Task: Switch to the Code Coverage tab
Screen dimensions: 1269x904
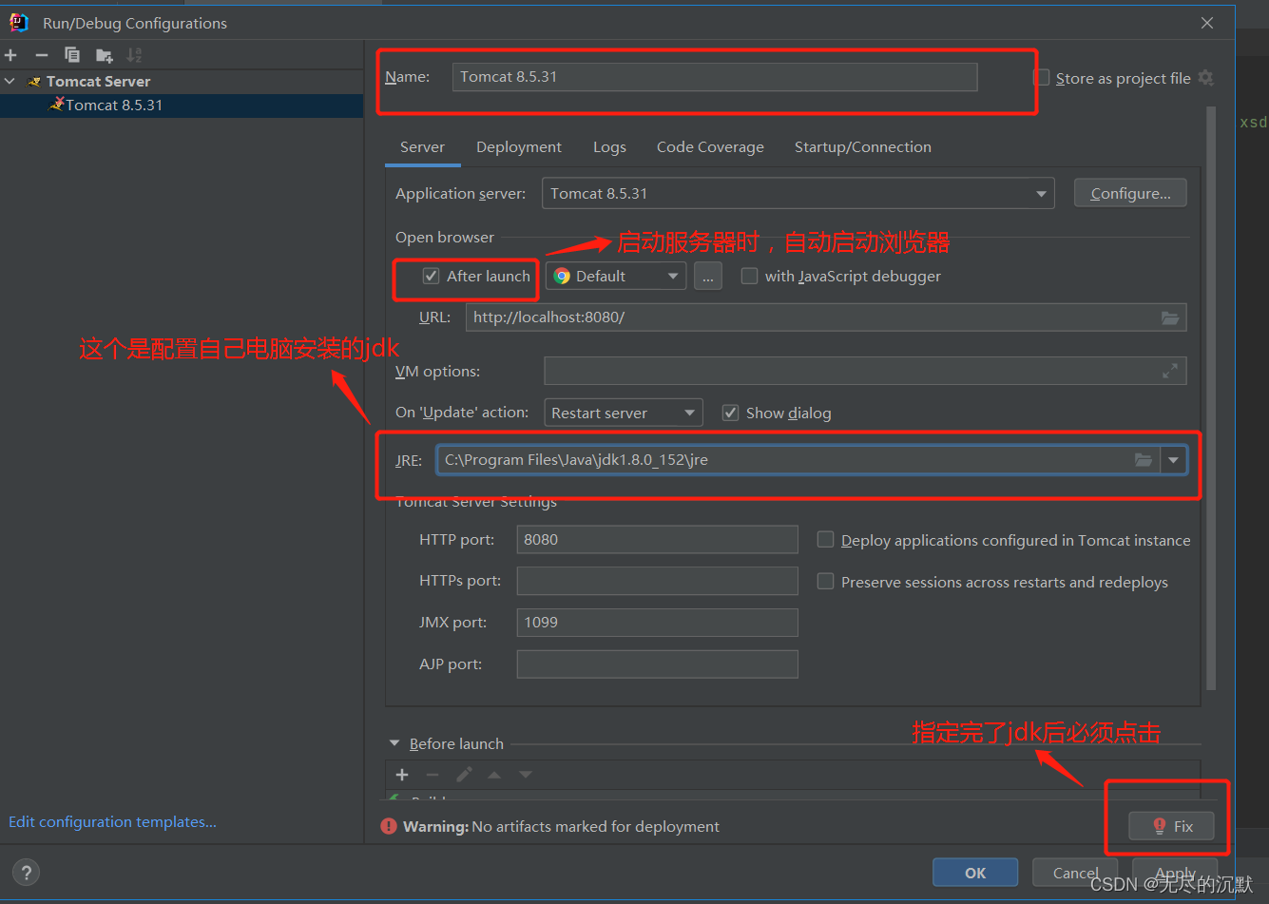Action: tap(710, 147)
